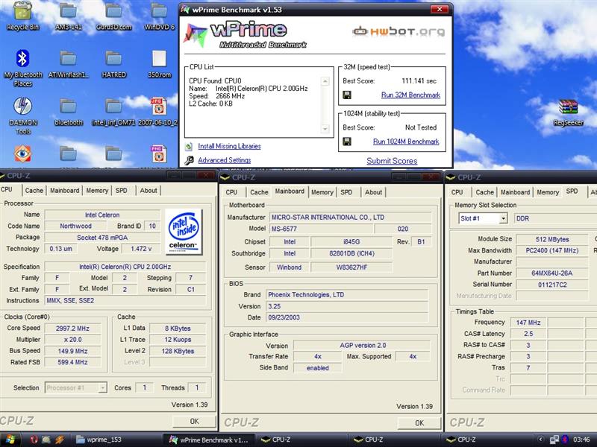Open My Bluetooth Places icon
Screen dimensions: 597x447
(22, 68)
